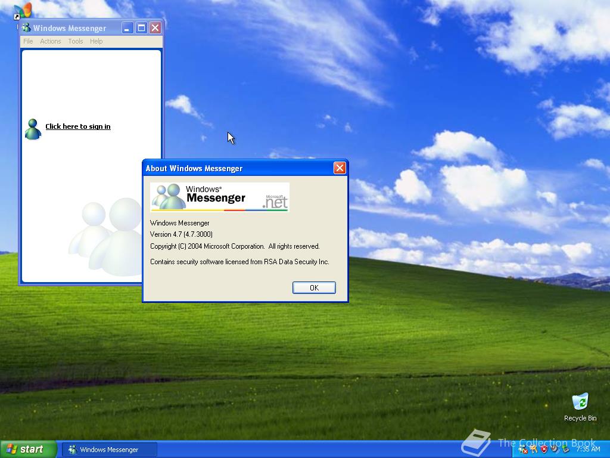Screen dimensions: 610x458
Task: Click the MSN butterfly desktop shortcut
Action: click(22, 11)
